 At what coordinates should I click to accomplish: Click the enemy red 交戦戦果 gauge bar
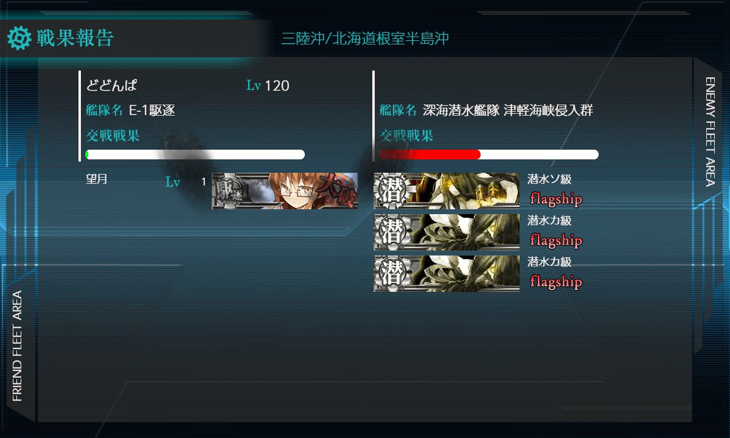tap(488, 155)
